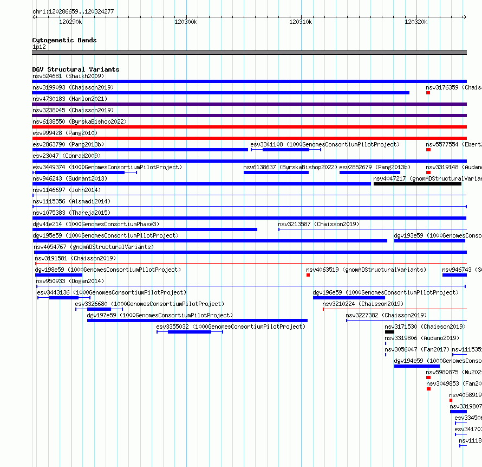Click dgv193e59 variant blue bar
The image size is (482, 467).
(x=429, y=241)
